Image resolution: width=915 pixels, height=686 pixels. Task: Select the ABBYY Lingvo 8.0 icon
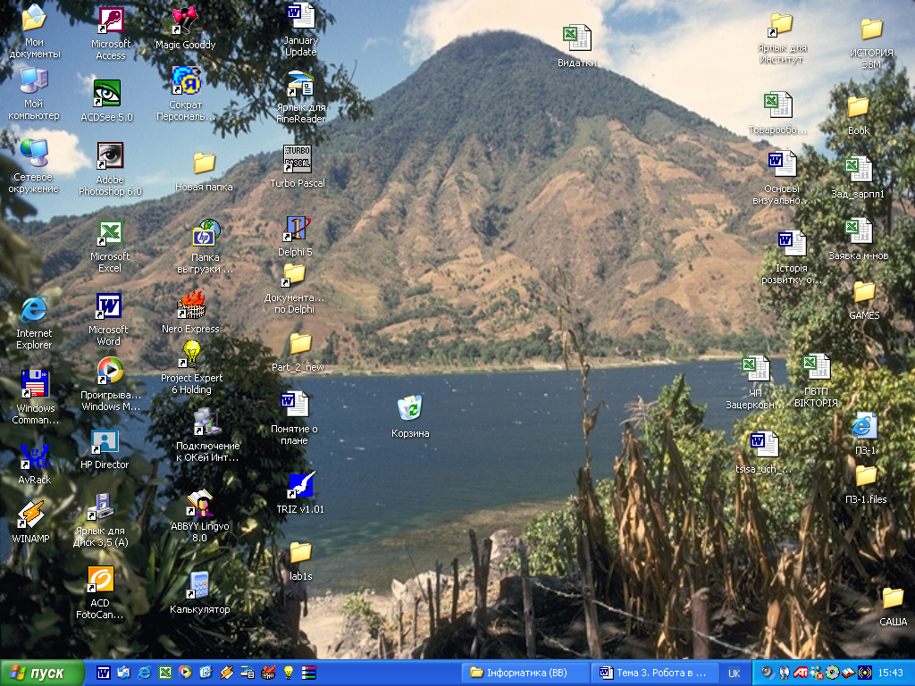[199, 503]
